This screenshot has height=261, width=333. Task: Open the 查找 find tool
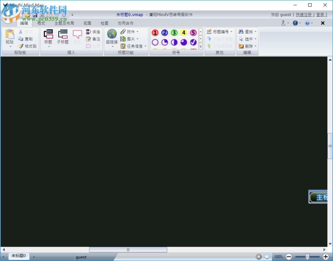coord(247,32)
